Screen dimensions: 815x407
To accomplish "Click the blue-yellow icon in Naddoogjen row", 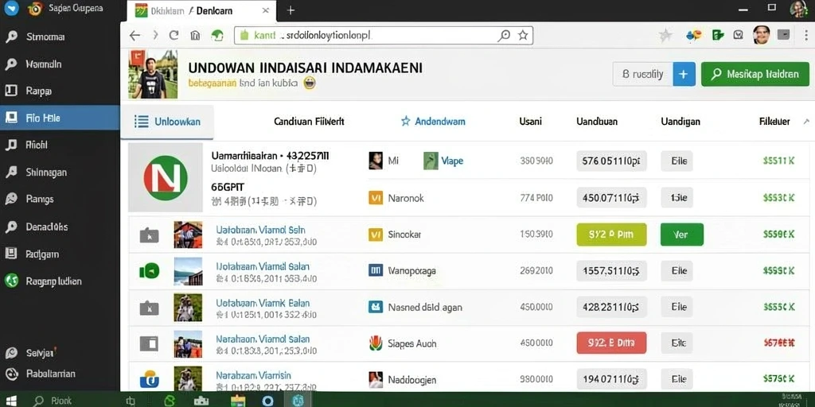I will [x=149, y=379].
